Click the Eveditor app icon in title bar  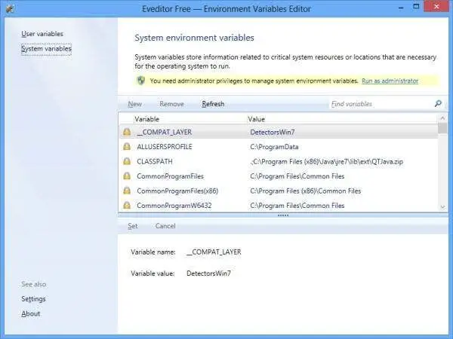(10, 8)
